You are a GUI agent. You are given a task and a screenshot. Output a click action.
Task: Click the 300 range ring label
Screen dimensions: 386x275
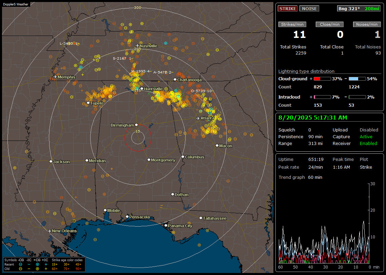pos(137,7)
